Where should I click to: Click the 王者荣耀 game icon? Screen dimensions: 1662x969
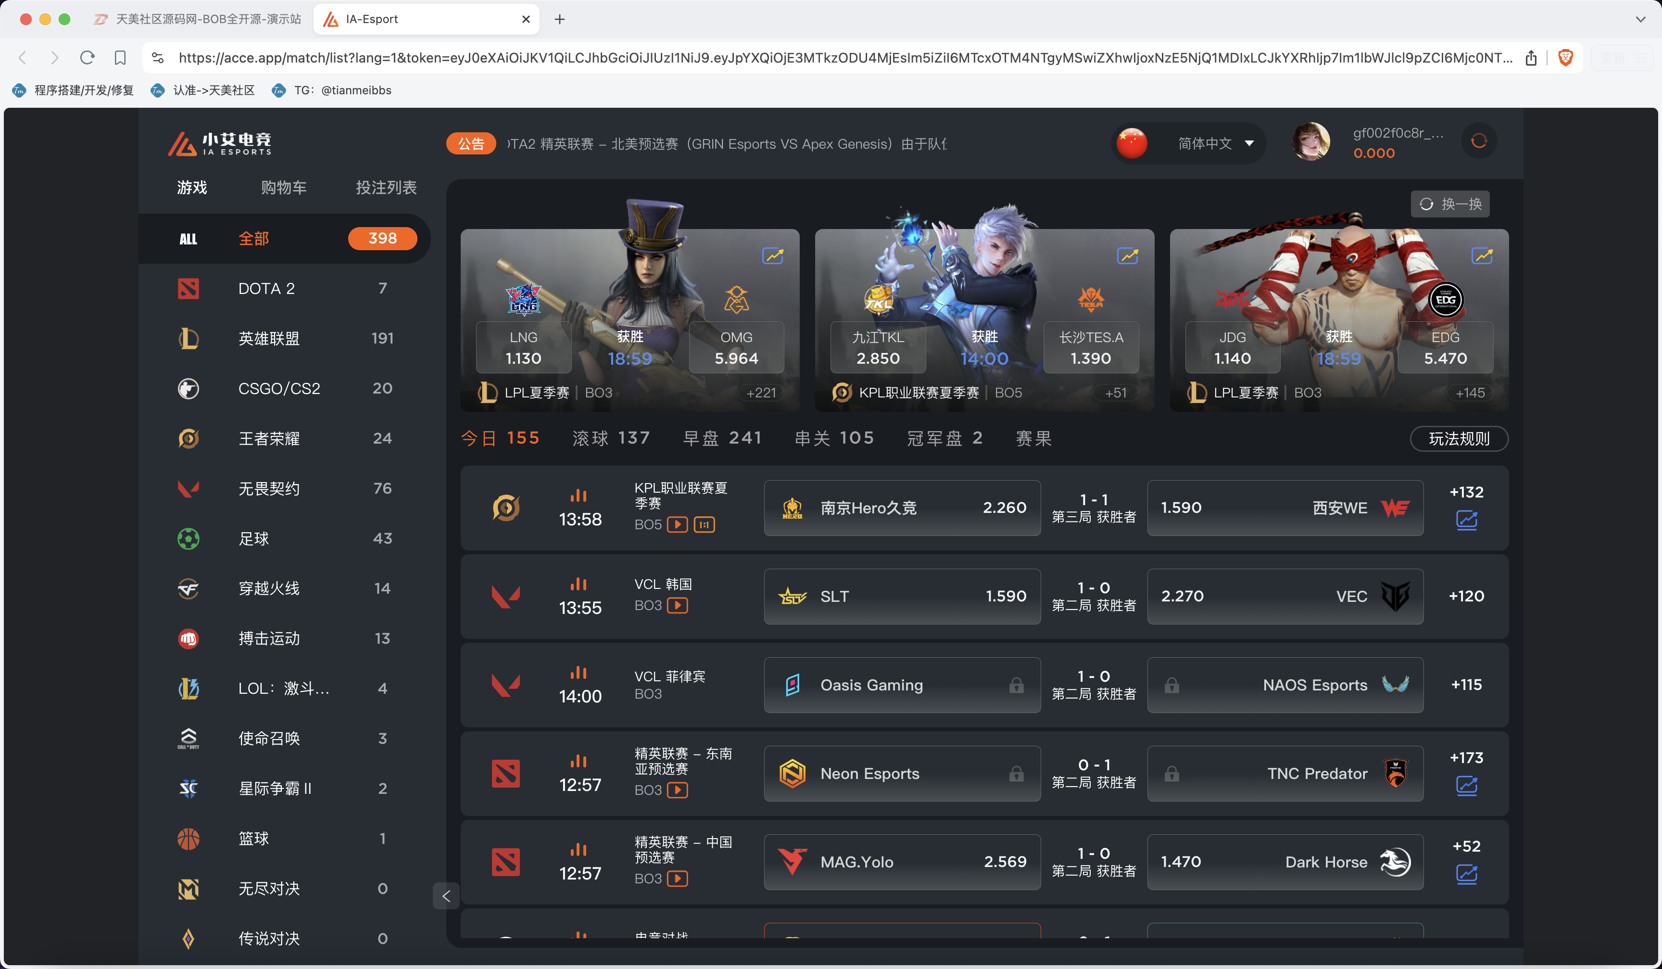click(x=189, y=438)
